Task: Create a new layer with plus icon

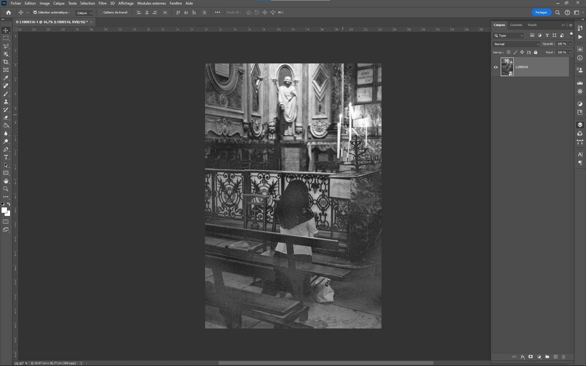Action: [556, 357]
